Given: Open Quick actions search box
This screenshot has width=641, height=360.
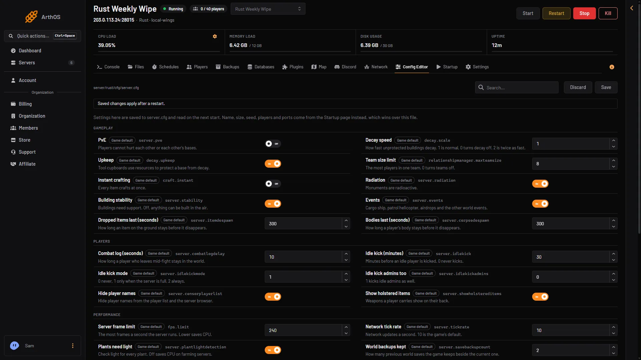Looking at the screenshot, I should coord(42,36).
